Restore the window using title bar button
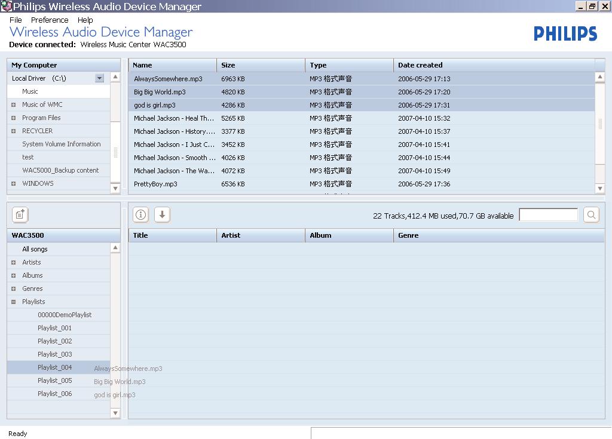The height and width of the screenshot is (439, 612). coord(593,6)
